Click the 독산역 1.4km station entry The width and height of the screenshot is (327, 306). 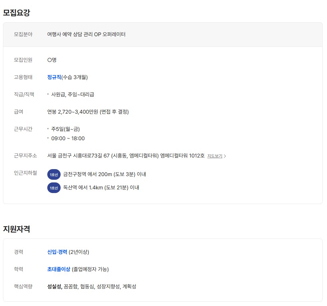tap(101, 188)
